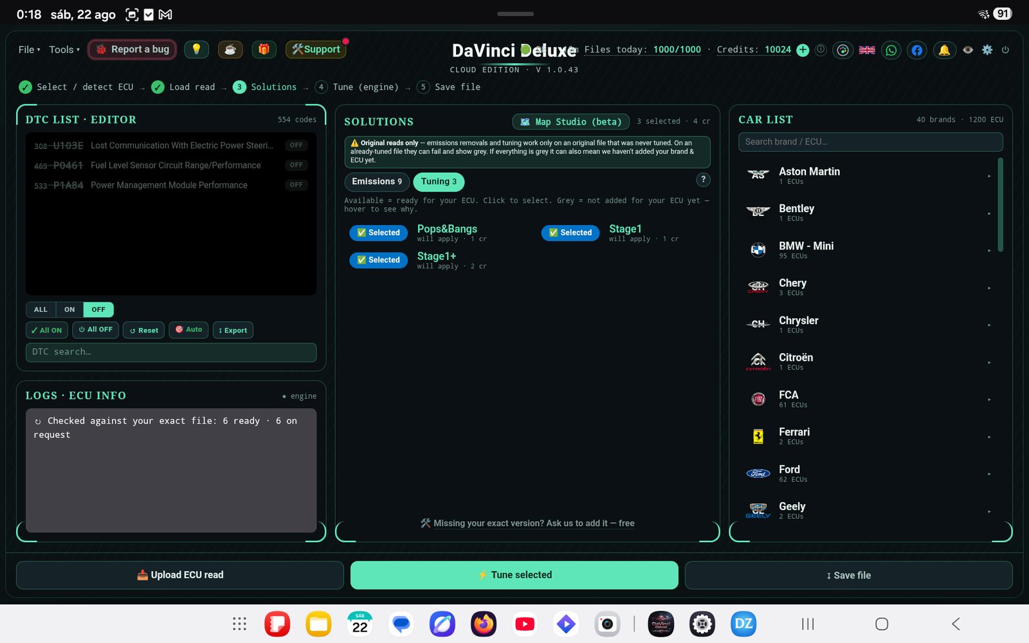
Task: Click the power logout icon
Action: pos(1005,50)
